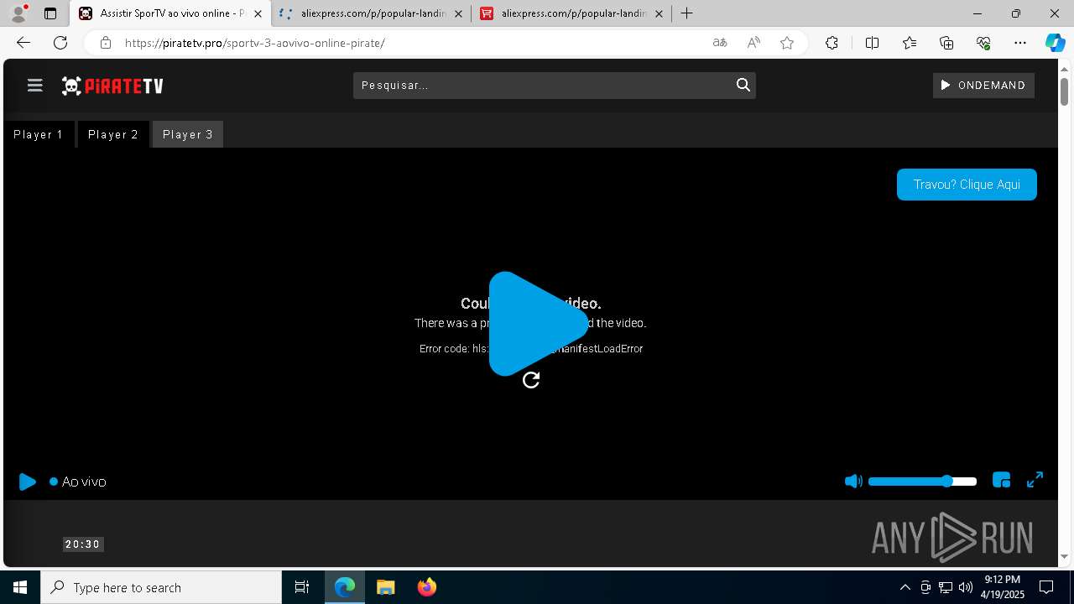Open File Explorer from the taskbar
This screenshot has width=1074, height=604.
385,587
